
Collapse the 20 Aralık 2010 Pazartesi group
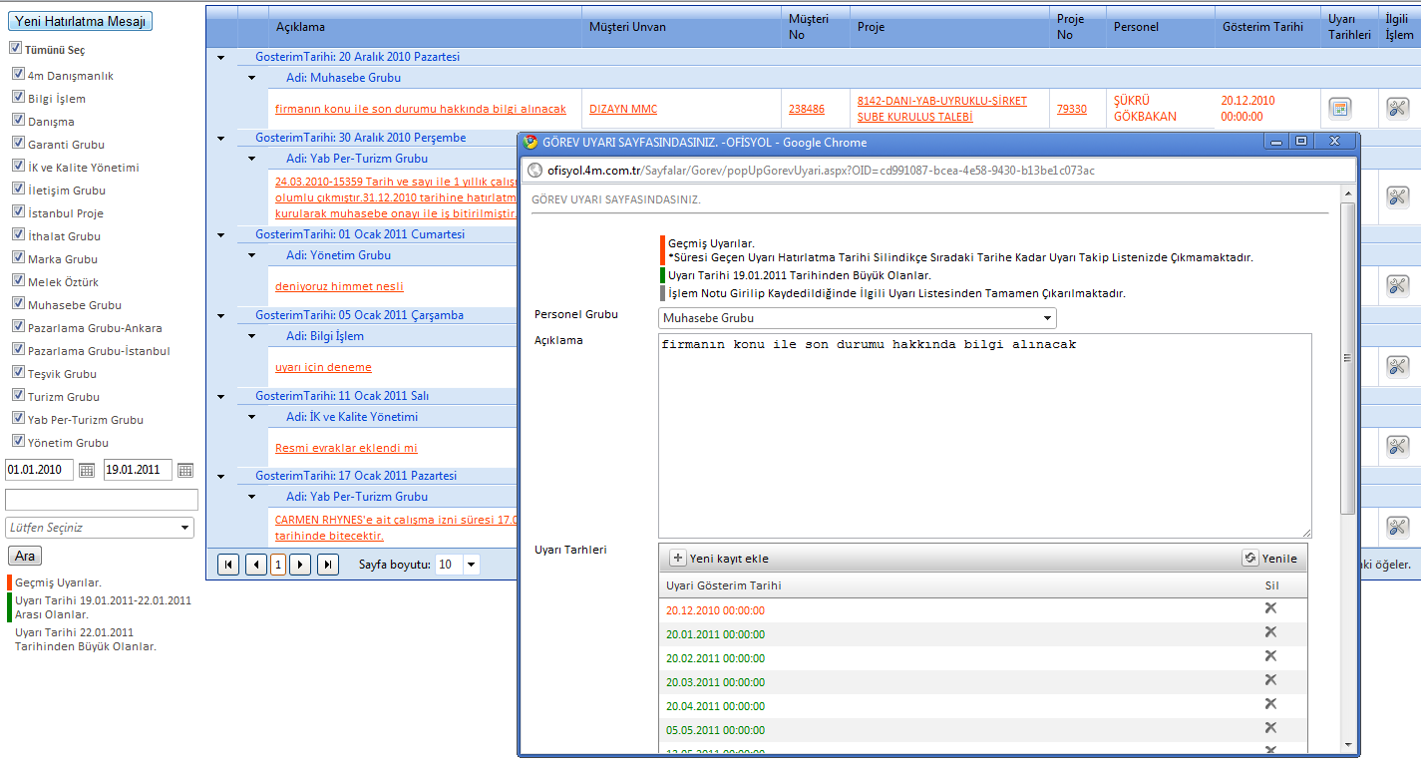220,58
